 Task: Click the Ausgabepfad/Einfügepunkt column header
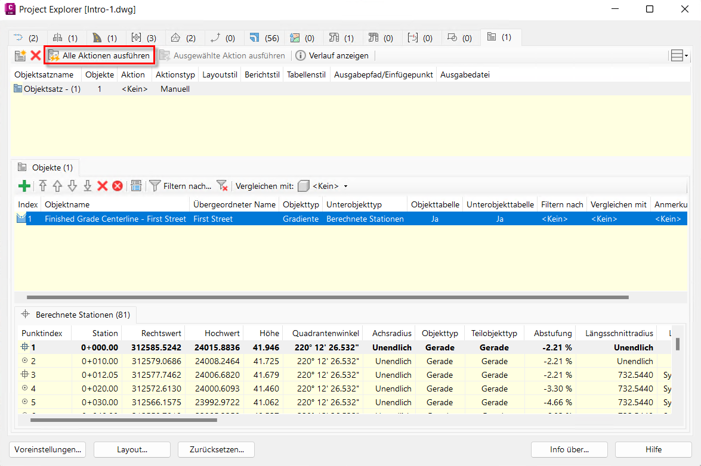[x=384, y=74]
